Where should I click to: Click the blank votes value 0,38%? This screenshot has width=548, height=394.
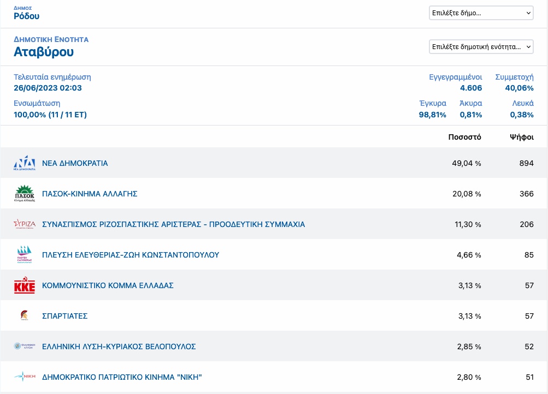coord(521,115)
